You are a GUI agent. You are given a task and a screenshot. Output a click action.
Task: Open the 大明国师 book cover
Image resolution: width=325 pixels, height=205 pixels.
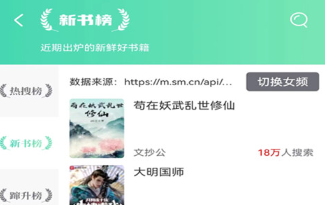coord(97,185)
